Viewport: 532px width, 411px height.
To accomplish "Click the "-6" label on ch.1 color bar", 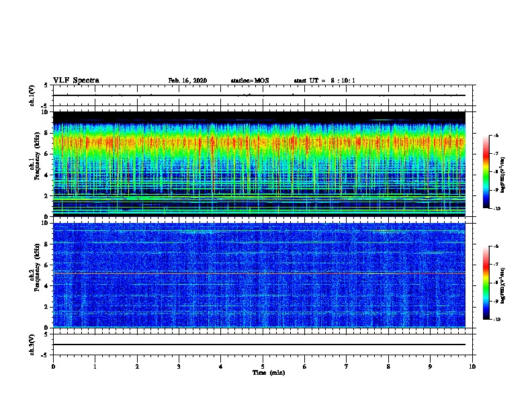I will click(496, 136).
